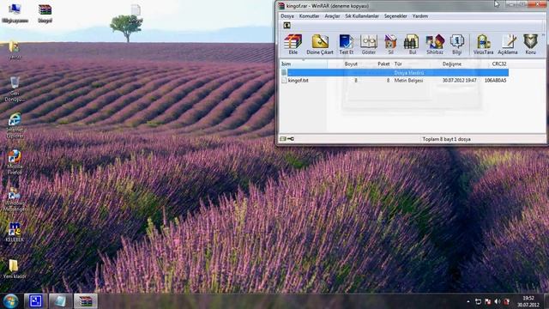Viewport: 549px width, 309px height.
Task: Sort by the CRC32 column header
Action: coord(499,64)
